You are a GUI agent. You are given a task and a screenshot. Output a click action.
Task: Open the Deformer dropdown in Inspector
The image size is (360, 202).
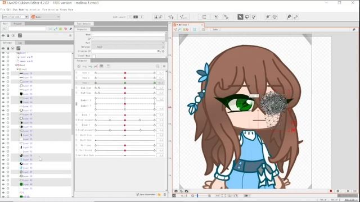(x=128, y=47)
